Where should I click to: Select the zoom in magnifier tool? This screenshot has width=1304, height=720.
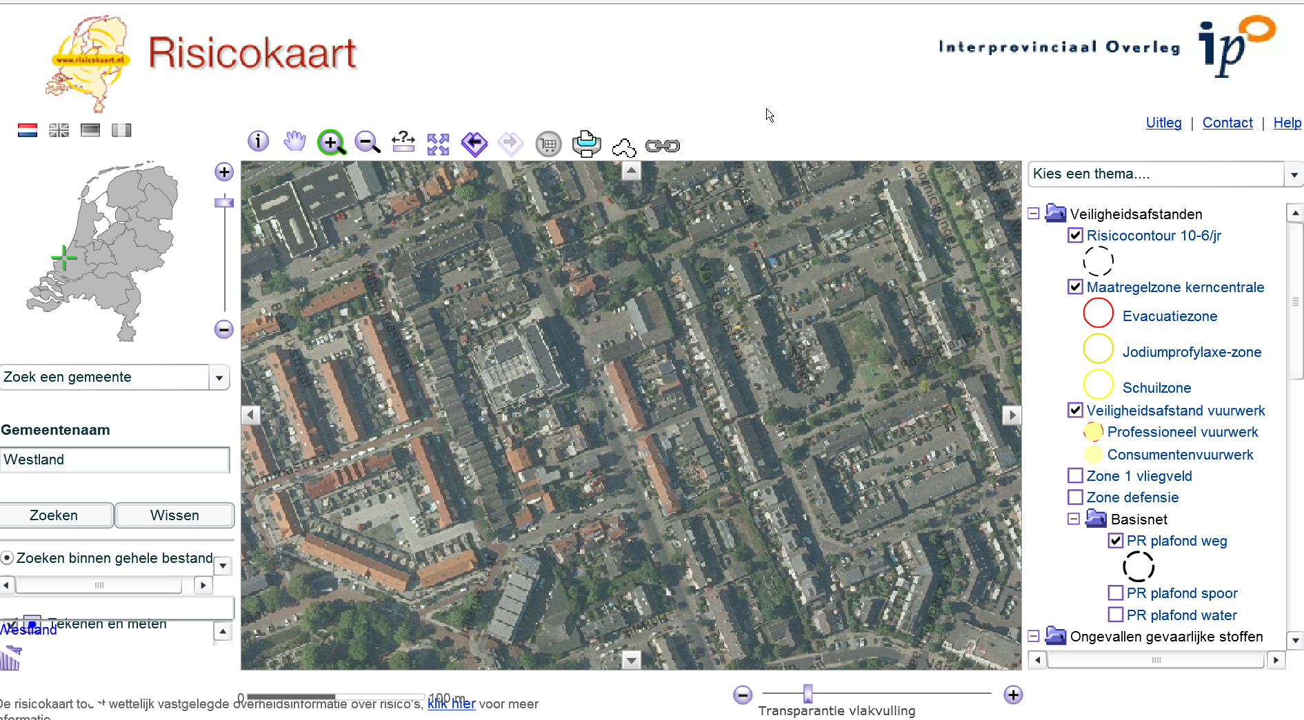tap(331, 143)
